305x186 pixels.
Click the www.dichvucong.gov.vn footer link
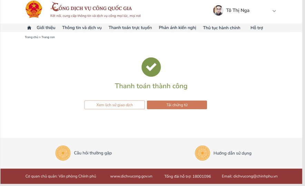pyautogui.click(x=131, y=176)
